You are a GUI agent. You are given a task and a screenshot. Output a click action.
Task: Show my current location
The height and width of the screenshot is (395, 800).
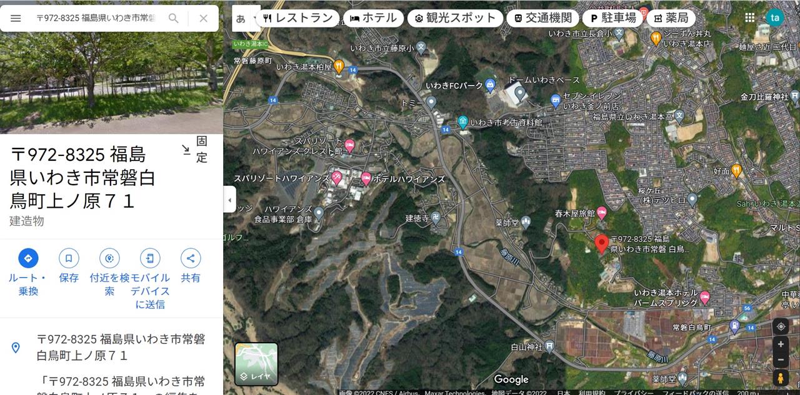(x=781, y=326)
